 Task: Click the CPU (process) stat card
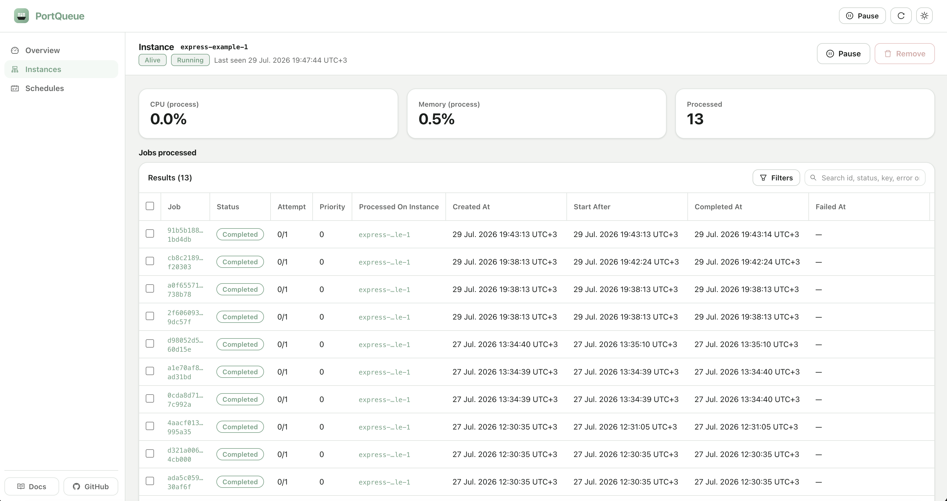click(268, 114)
